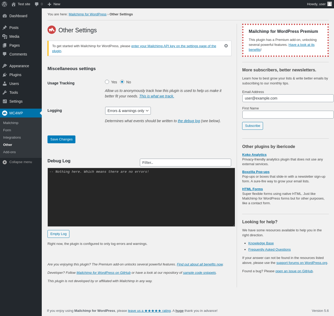The image size is (334, 316).
Task: Open Form submenu item
Action: point(7,130)
